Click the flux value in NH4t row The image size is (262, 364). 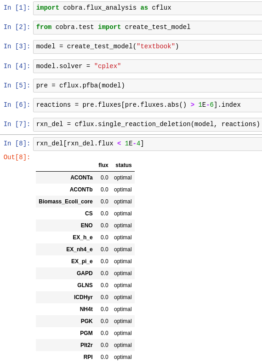[x=104, y=309]
